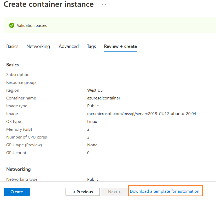The height and width of the screenshot is (201, 216).
Task: Click the disabled Next button
Action: tap(114, 192)
